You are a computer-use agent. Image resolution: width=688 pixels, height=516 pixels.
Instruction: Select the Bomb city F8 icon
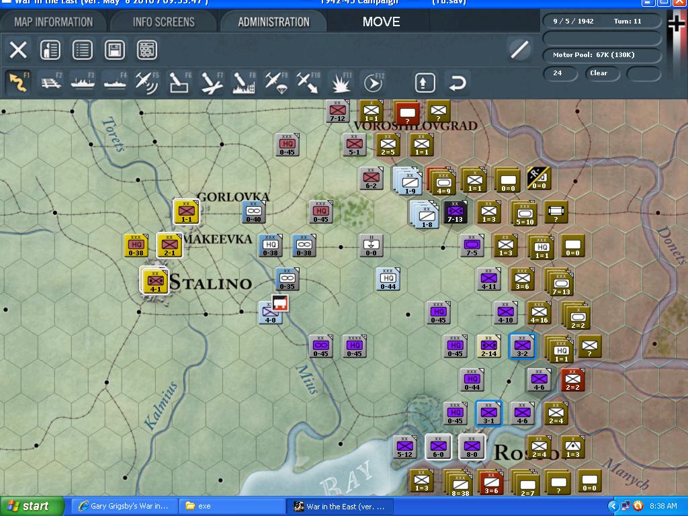coord(243,82)
